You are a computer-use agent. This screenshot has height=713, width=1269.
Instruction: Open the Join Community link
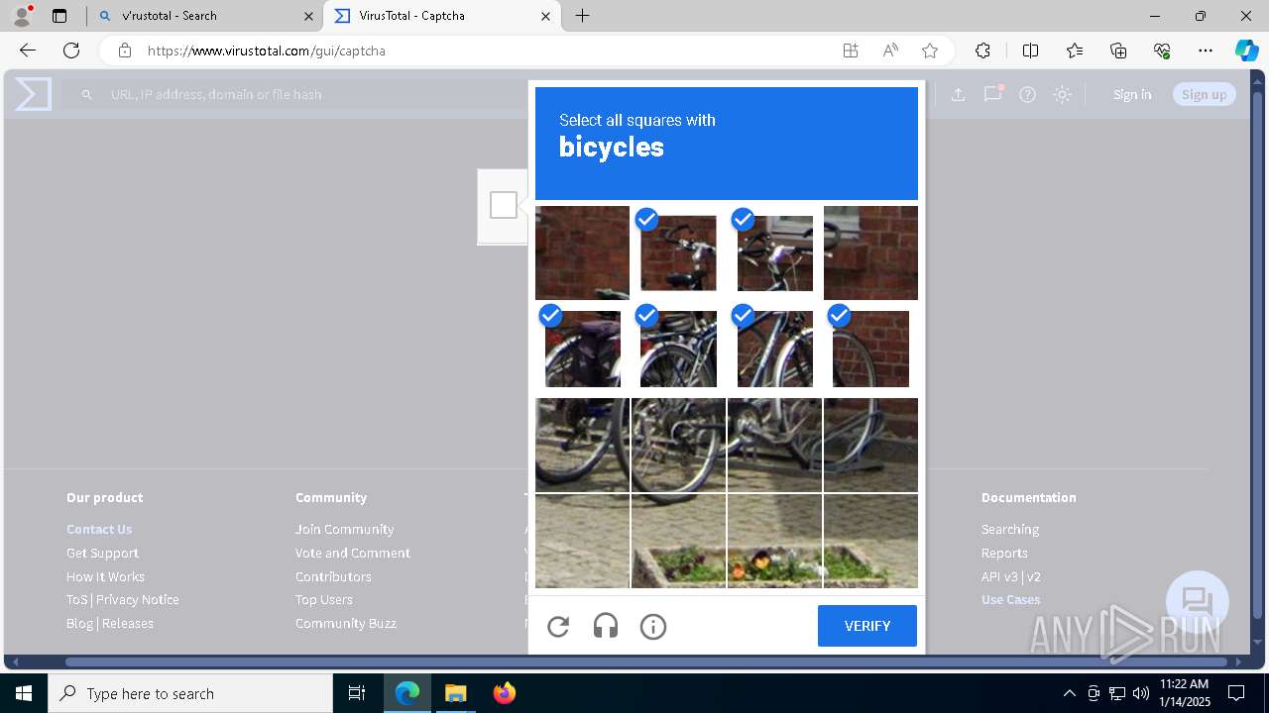[344, 529]
